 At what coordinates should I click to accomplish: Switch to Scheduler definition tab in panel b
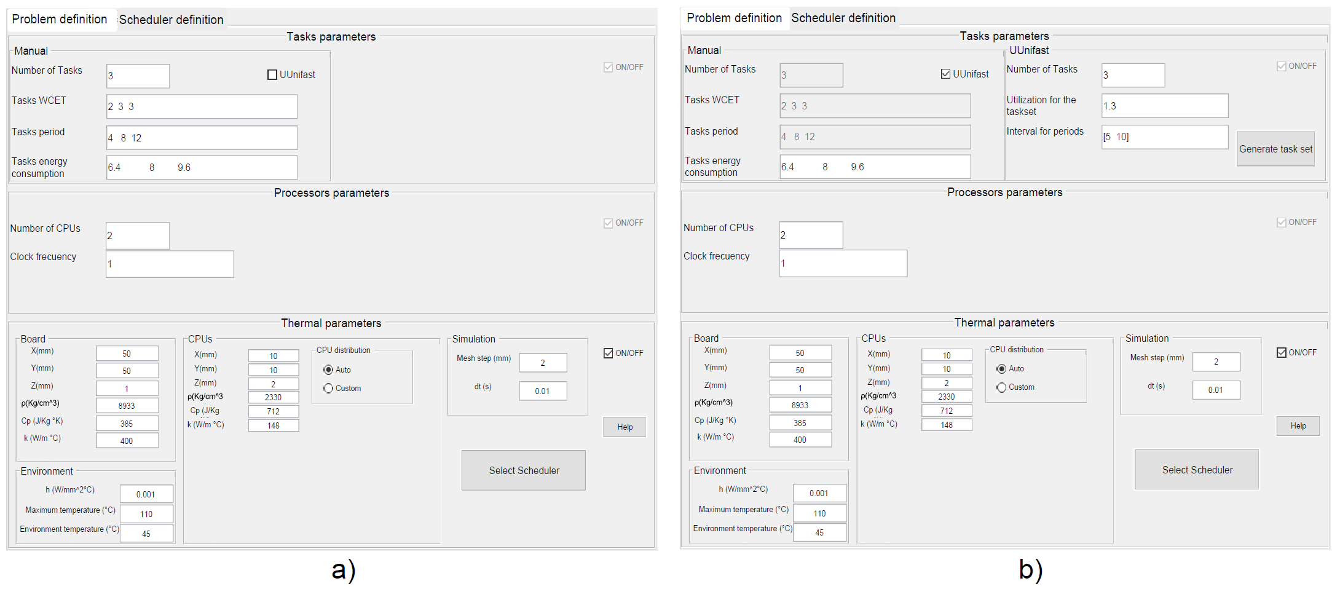point(843,18)
